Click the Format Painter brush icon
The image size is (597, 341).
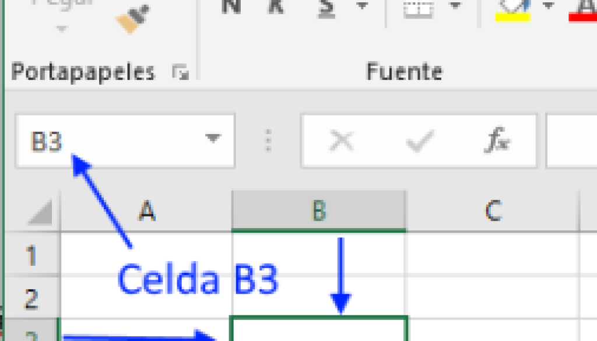tap(134, 19)
